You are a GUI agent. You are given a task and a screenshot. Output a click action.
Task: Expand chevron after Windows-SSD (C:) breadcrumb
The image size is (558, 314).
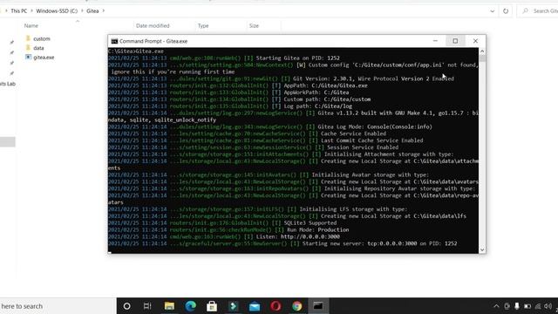pos(82,11)
